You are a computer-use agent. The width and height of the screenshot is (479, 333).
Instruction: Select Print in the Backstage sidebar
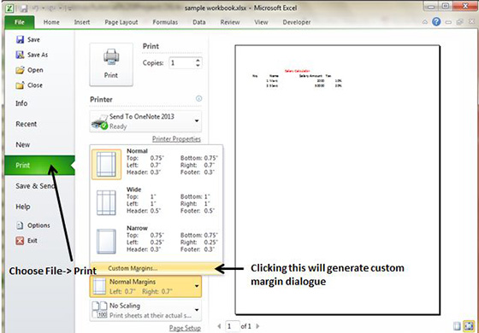click(39, 166)
